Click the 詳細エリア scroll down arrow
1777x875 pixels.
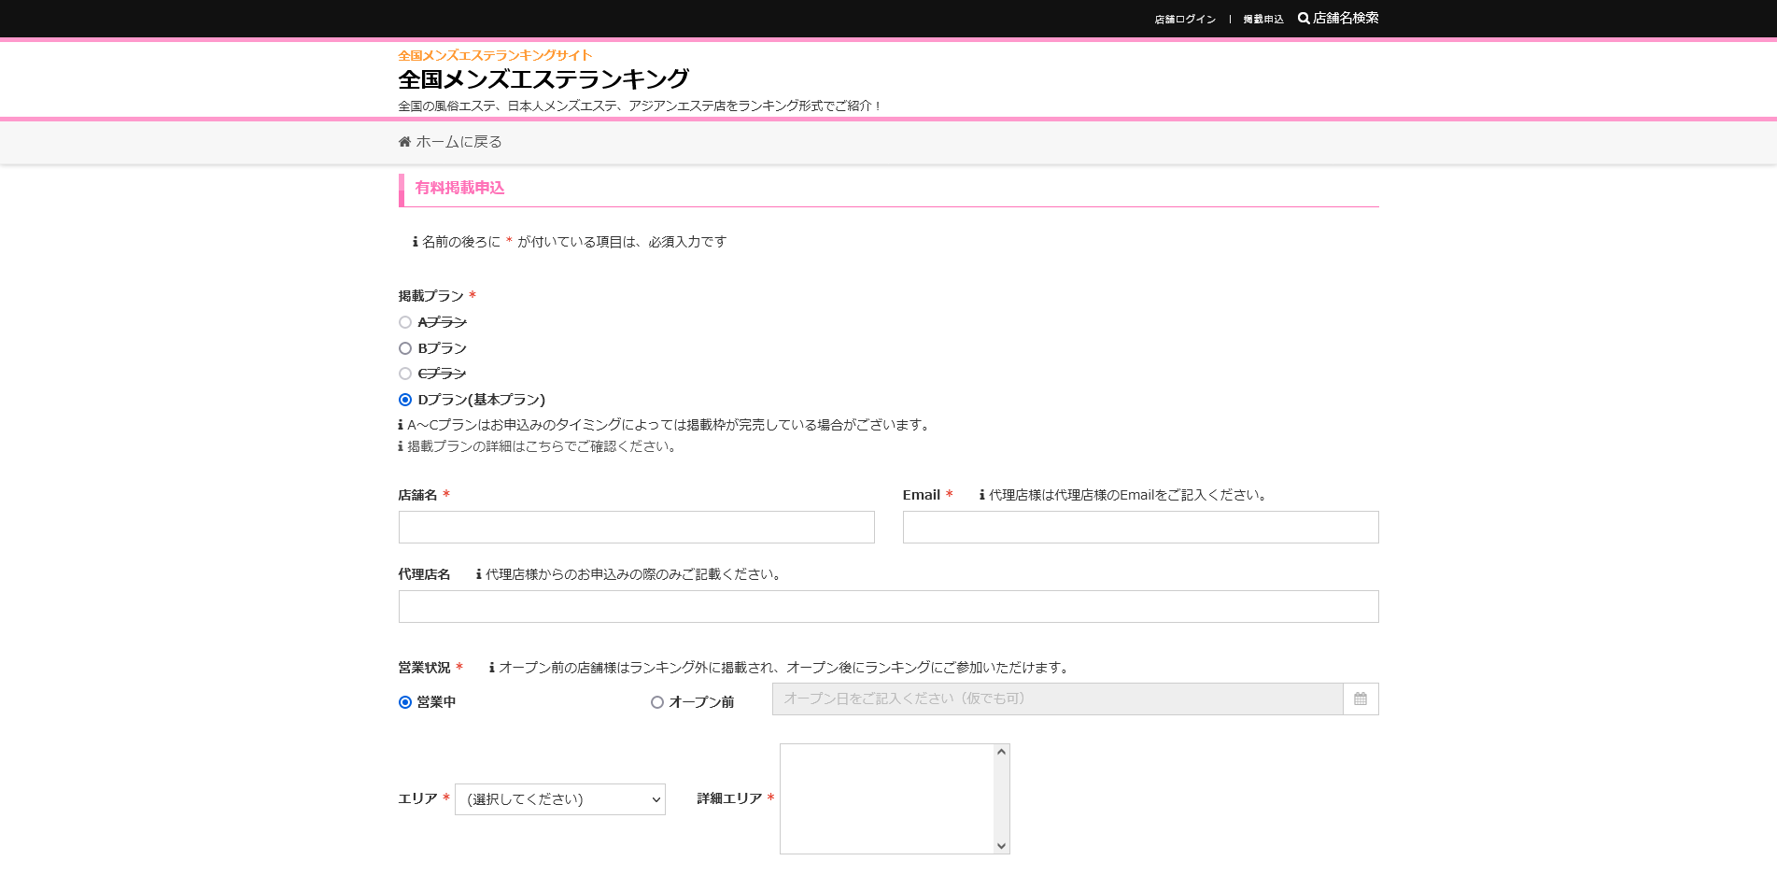(1002, 846)
